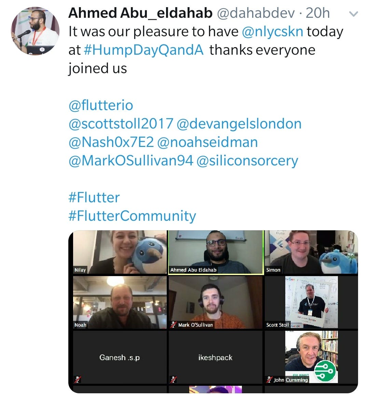The height and width of the screenshot is (395, 369).
Task: Open the #FlutterCommunity hashtag
Action: point(132,216)
